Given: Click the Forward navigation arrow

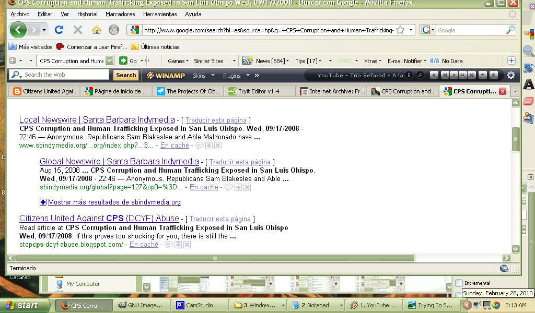Looking at the screenshot, I should 33,30.
